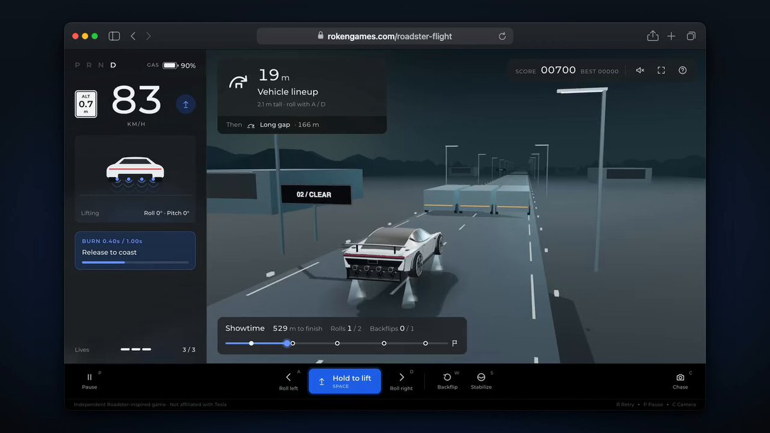Toggle the browser sidebar
Viewport: 770px width, 433px height.
click(114, 37)
